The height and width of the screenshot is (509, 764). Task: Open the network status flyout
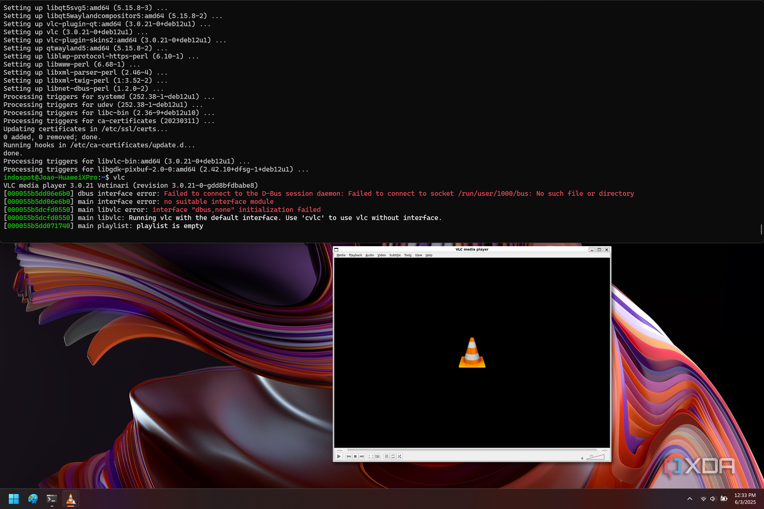click(704, 499)
